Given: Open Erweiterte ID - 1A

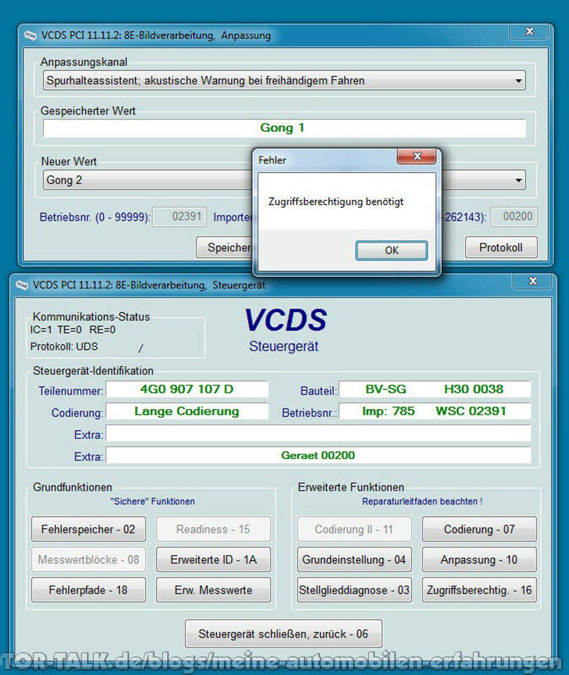Looking at the screenshot, I should [x=213, y=559].
